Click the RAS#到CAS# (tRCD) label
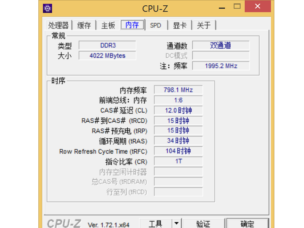This screenshot has height=228, width=304. [114, 121]
